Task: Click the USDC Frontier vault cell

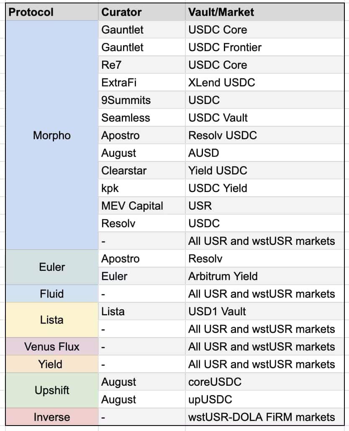Action: pyautogui.click(x=225, y=47)
